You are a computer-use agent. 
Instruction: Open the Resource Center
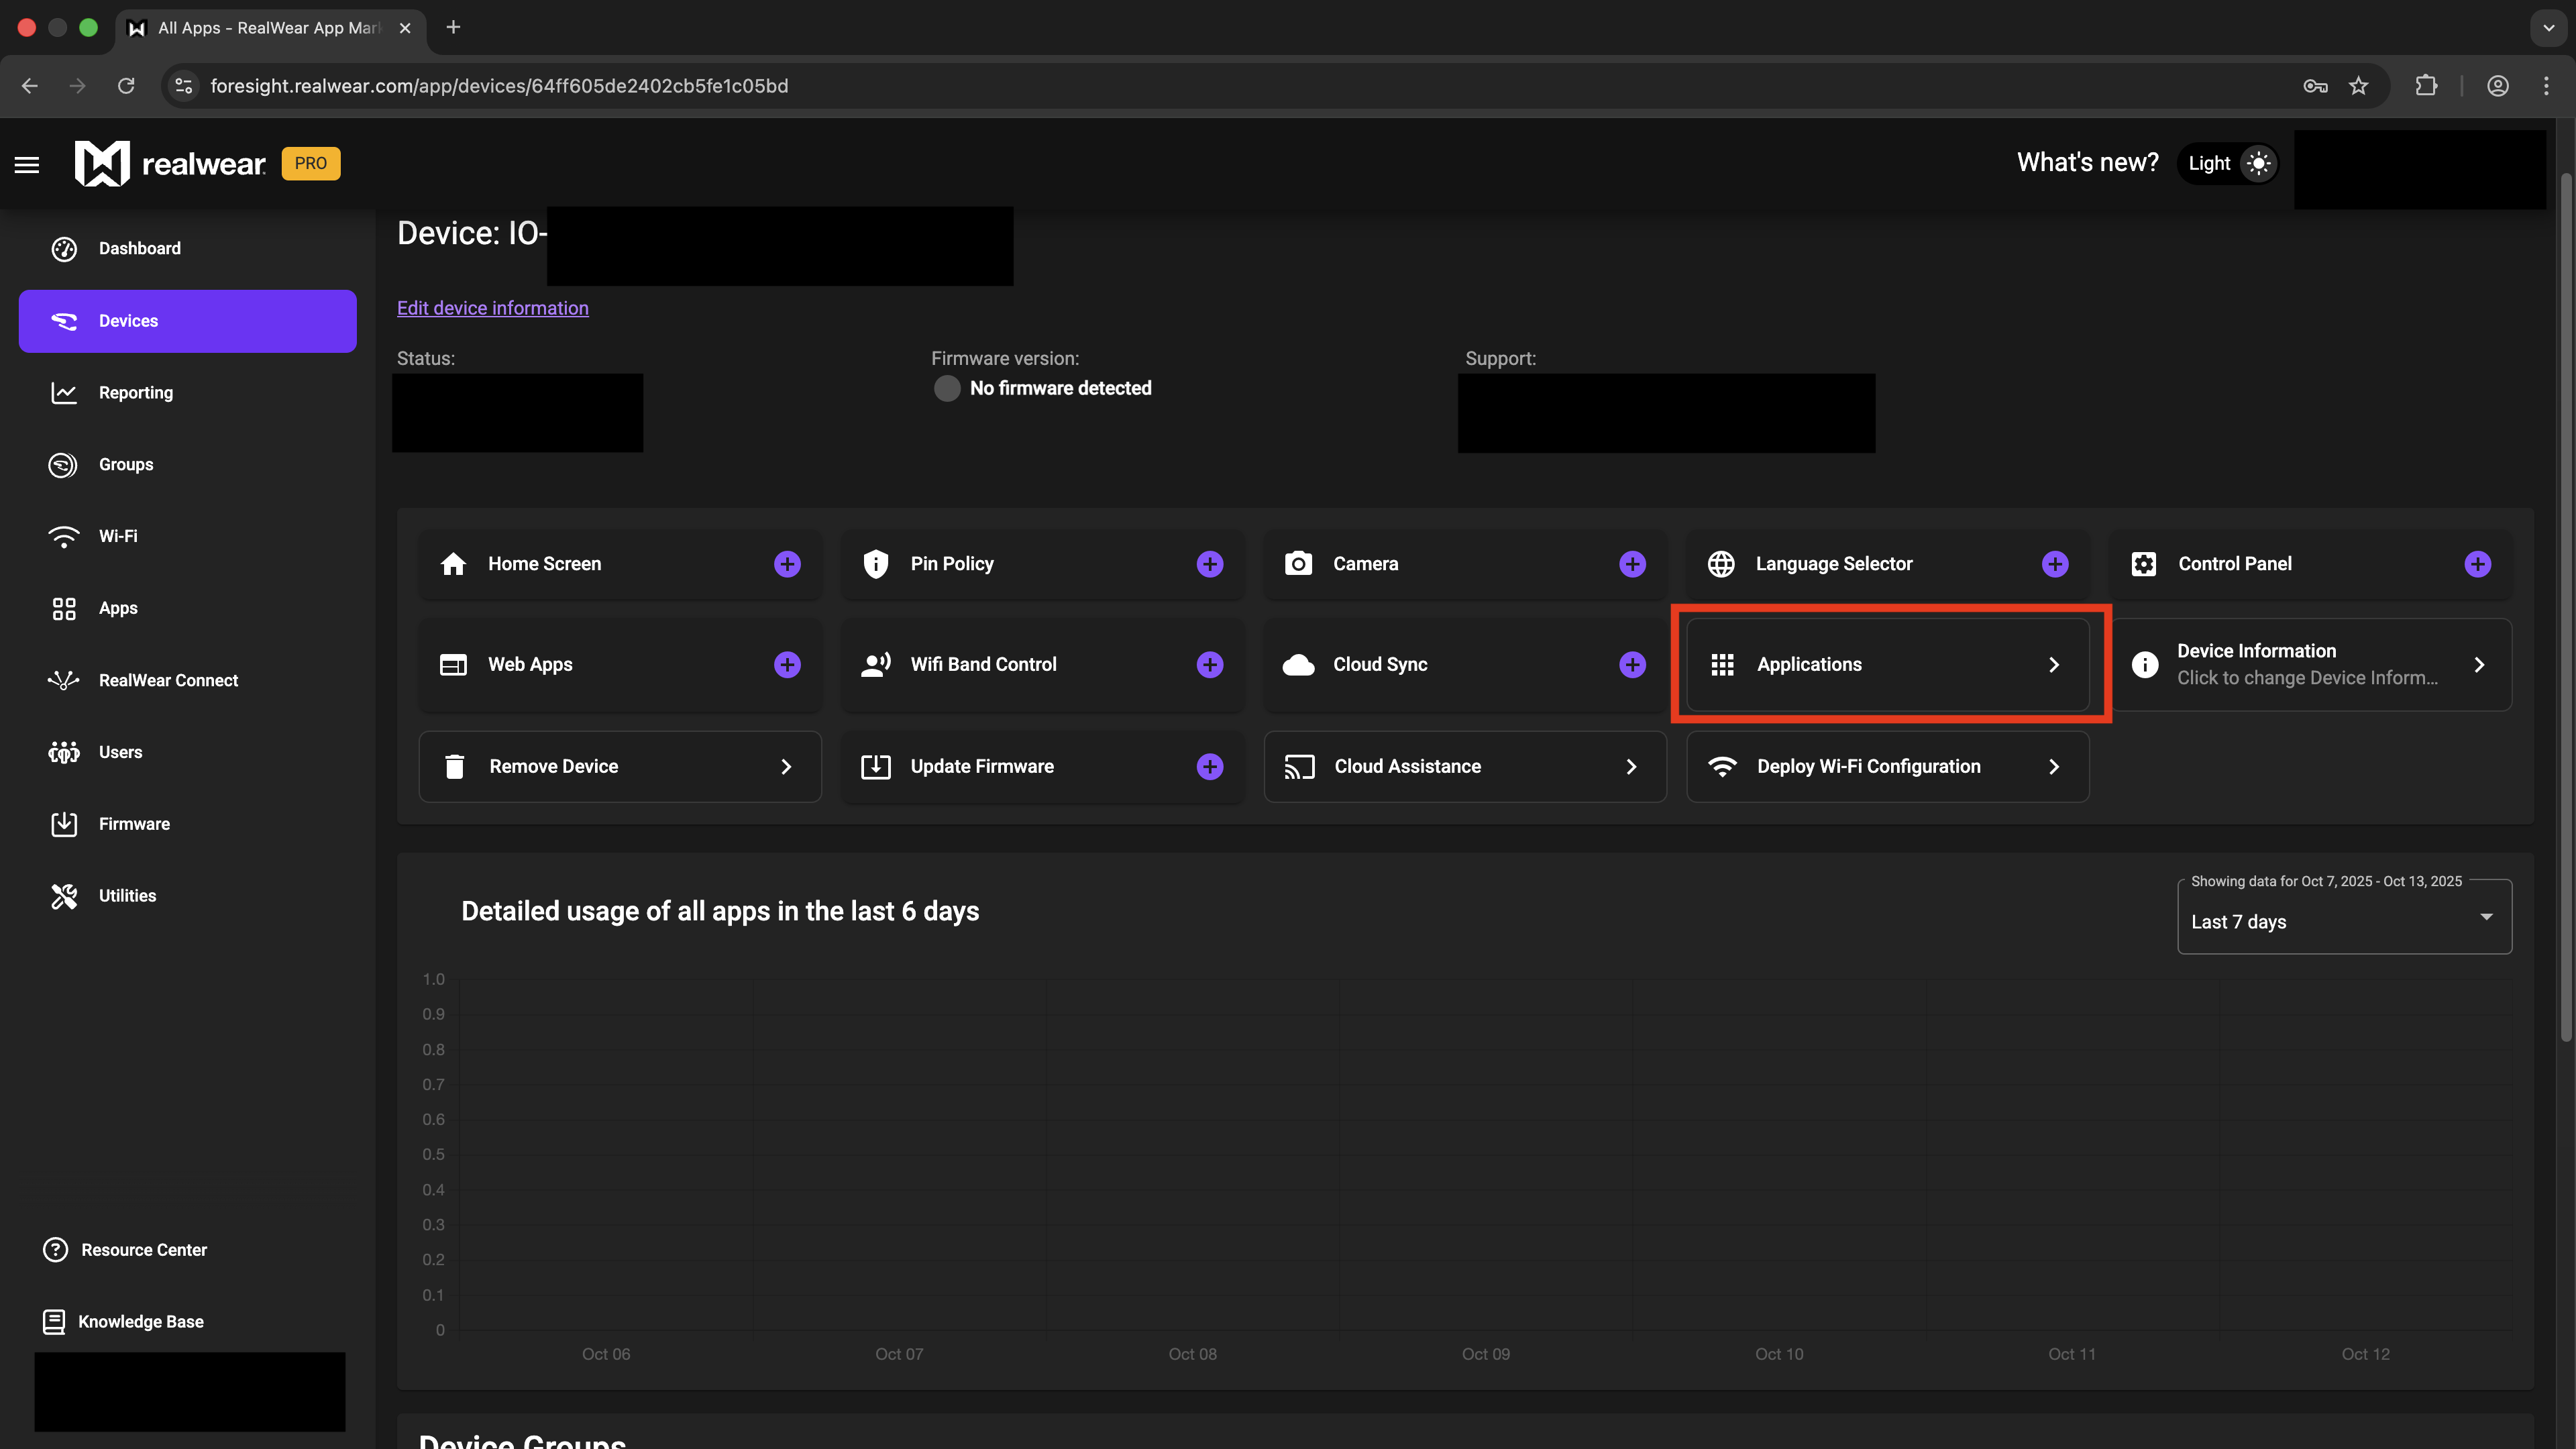coord(125,1250)
